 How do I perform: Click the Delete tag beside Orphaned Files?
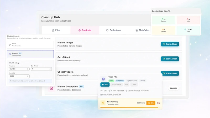coord(143,81)
